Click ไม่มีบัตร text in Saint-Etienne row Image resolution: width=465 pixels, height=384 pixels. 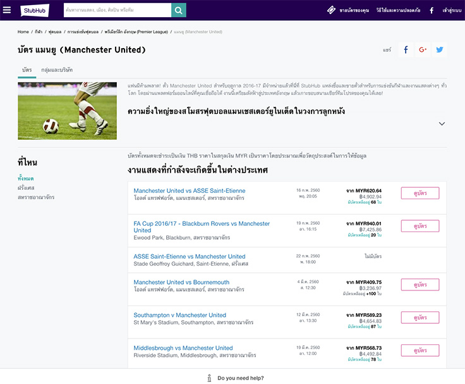[373, 256]
